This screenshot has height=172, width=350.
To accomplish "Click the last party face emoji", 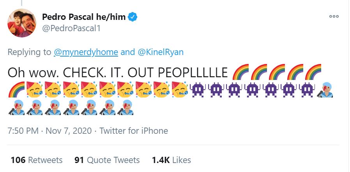I will point(181,90).
